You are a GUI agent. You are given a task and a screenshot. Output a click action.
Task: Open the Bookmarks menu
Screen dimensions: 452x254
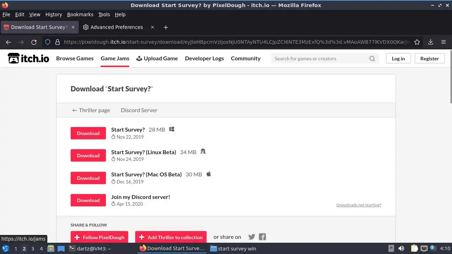pos(80,14)
